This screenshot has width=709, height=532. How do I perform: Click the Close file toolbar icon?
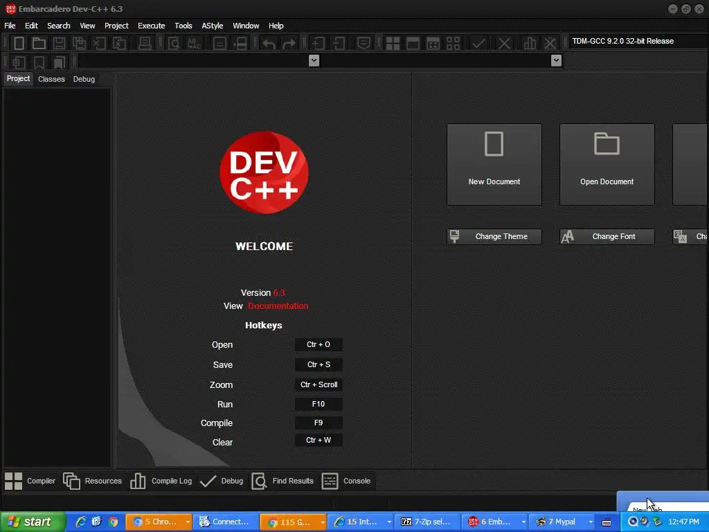pyautogui.click(x=99, y=44)
